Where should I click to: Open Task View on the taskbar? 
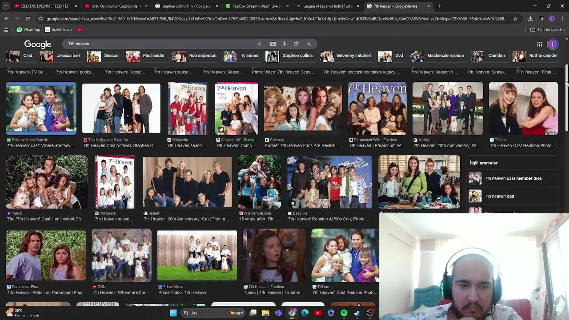pos(253,313)
